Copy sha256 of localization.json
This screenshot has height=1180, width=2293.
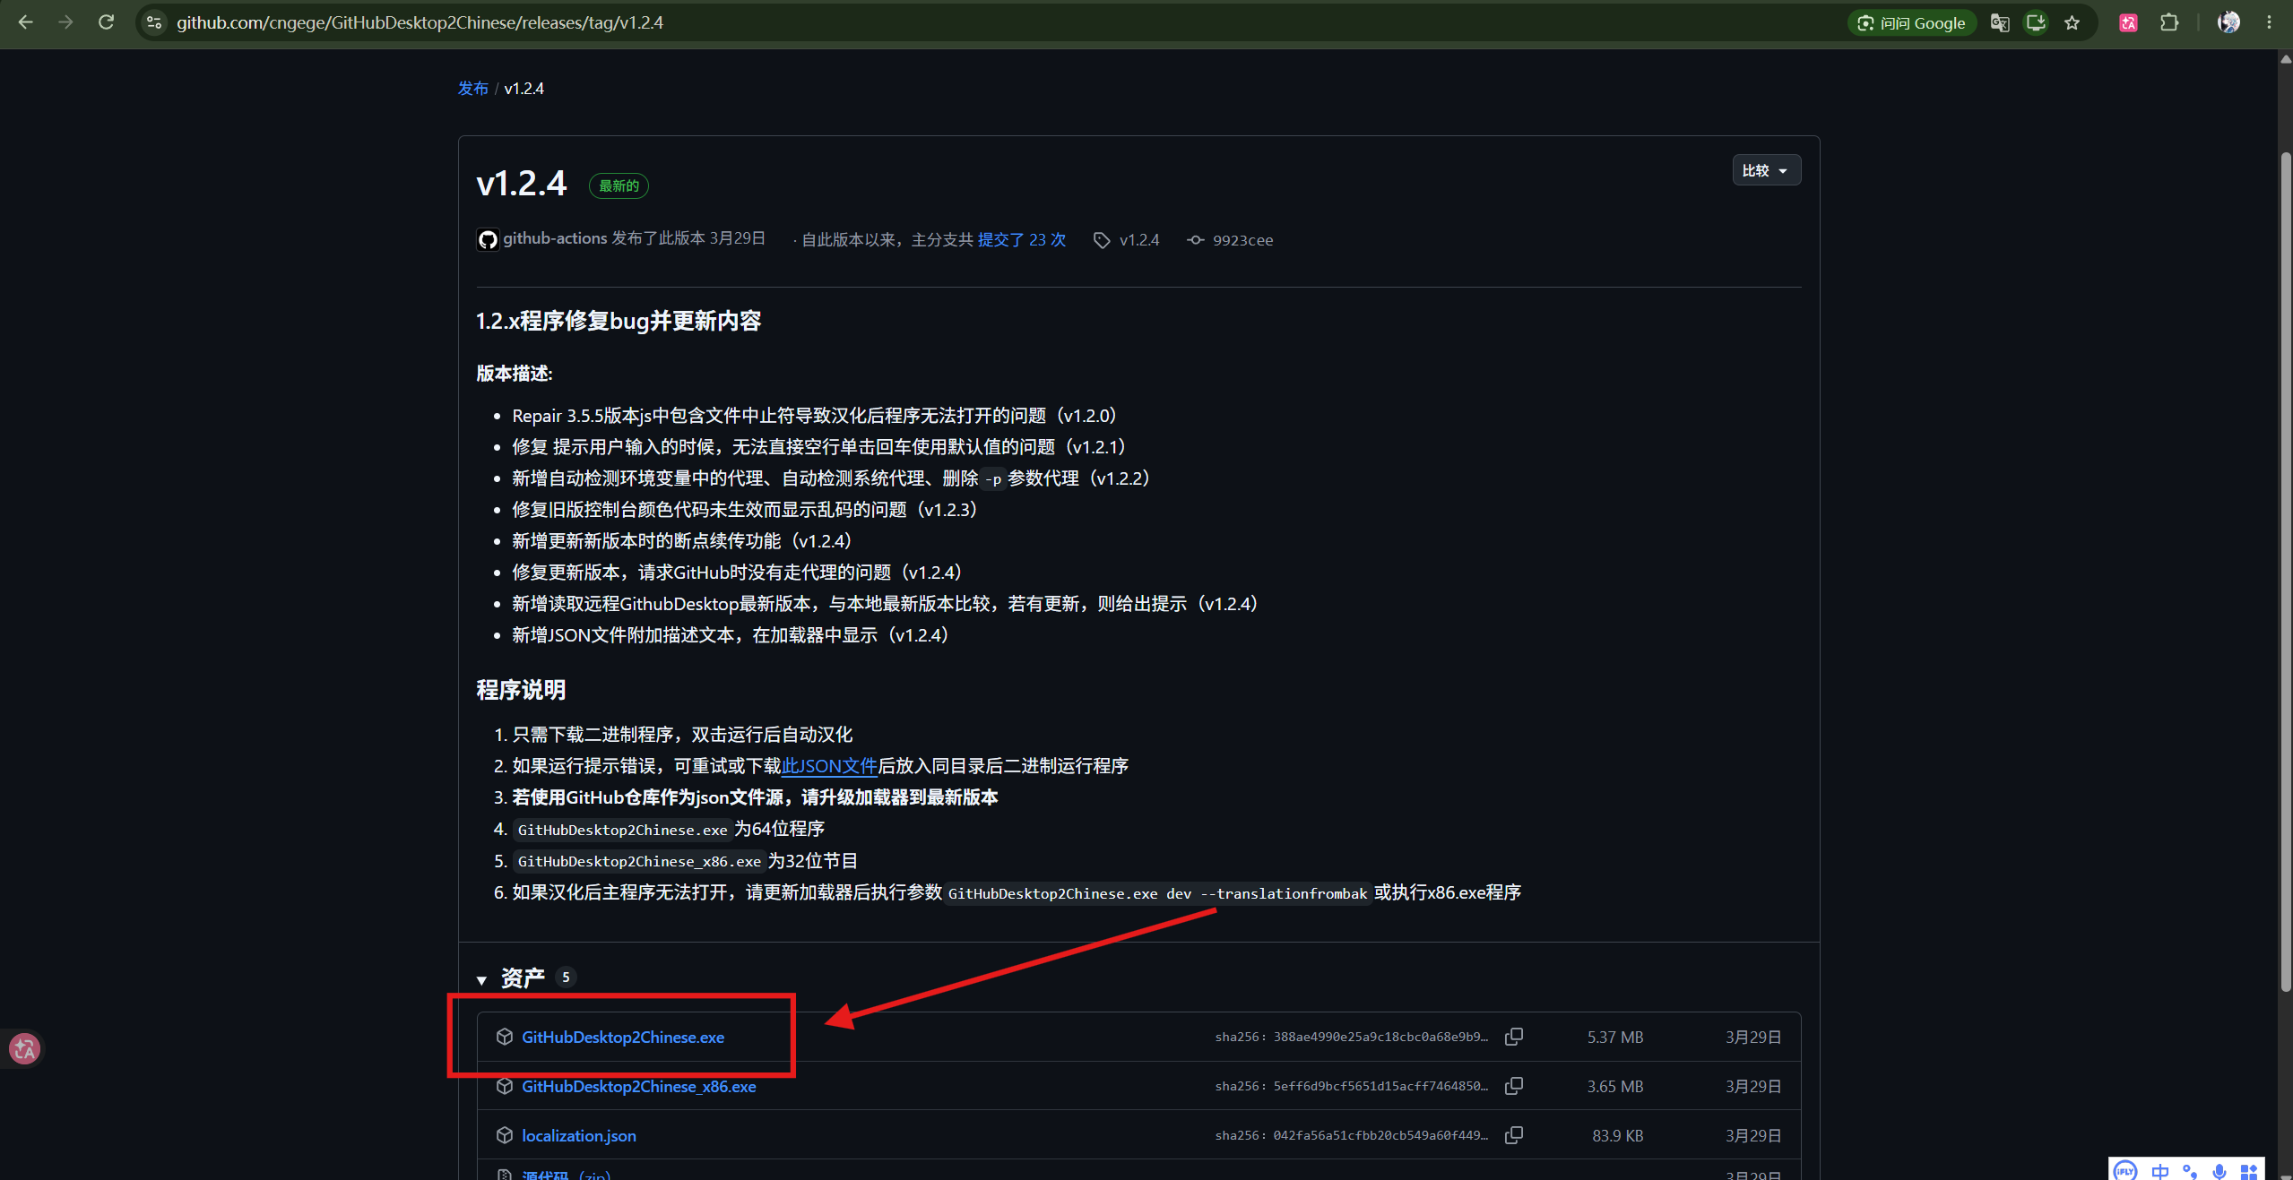click(1514, 1135)
